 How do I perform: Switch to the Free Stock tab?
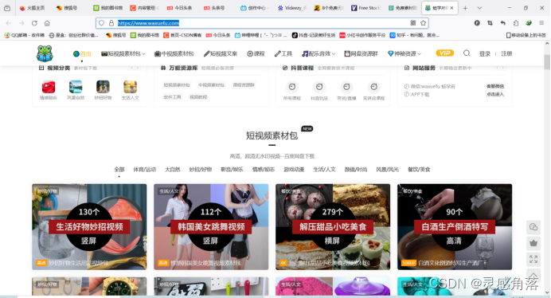365,8
